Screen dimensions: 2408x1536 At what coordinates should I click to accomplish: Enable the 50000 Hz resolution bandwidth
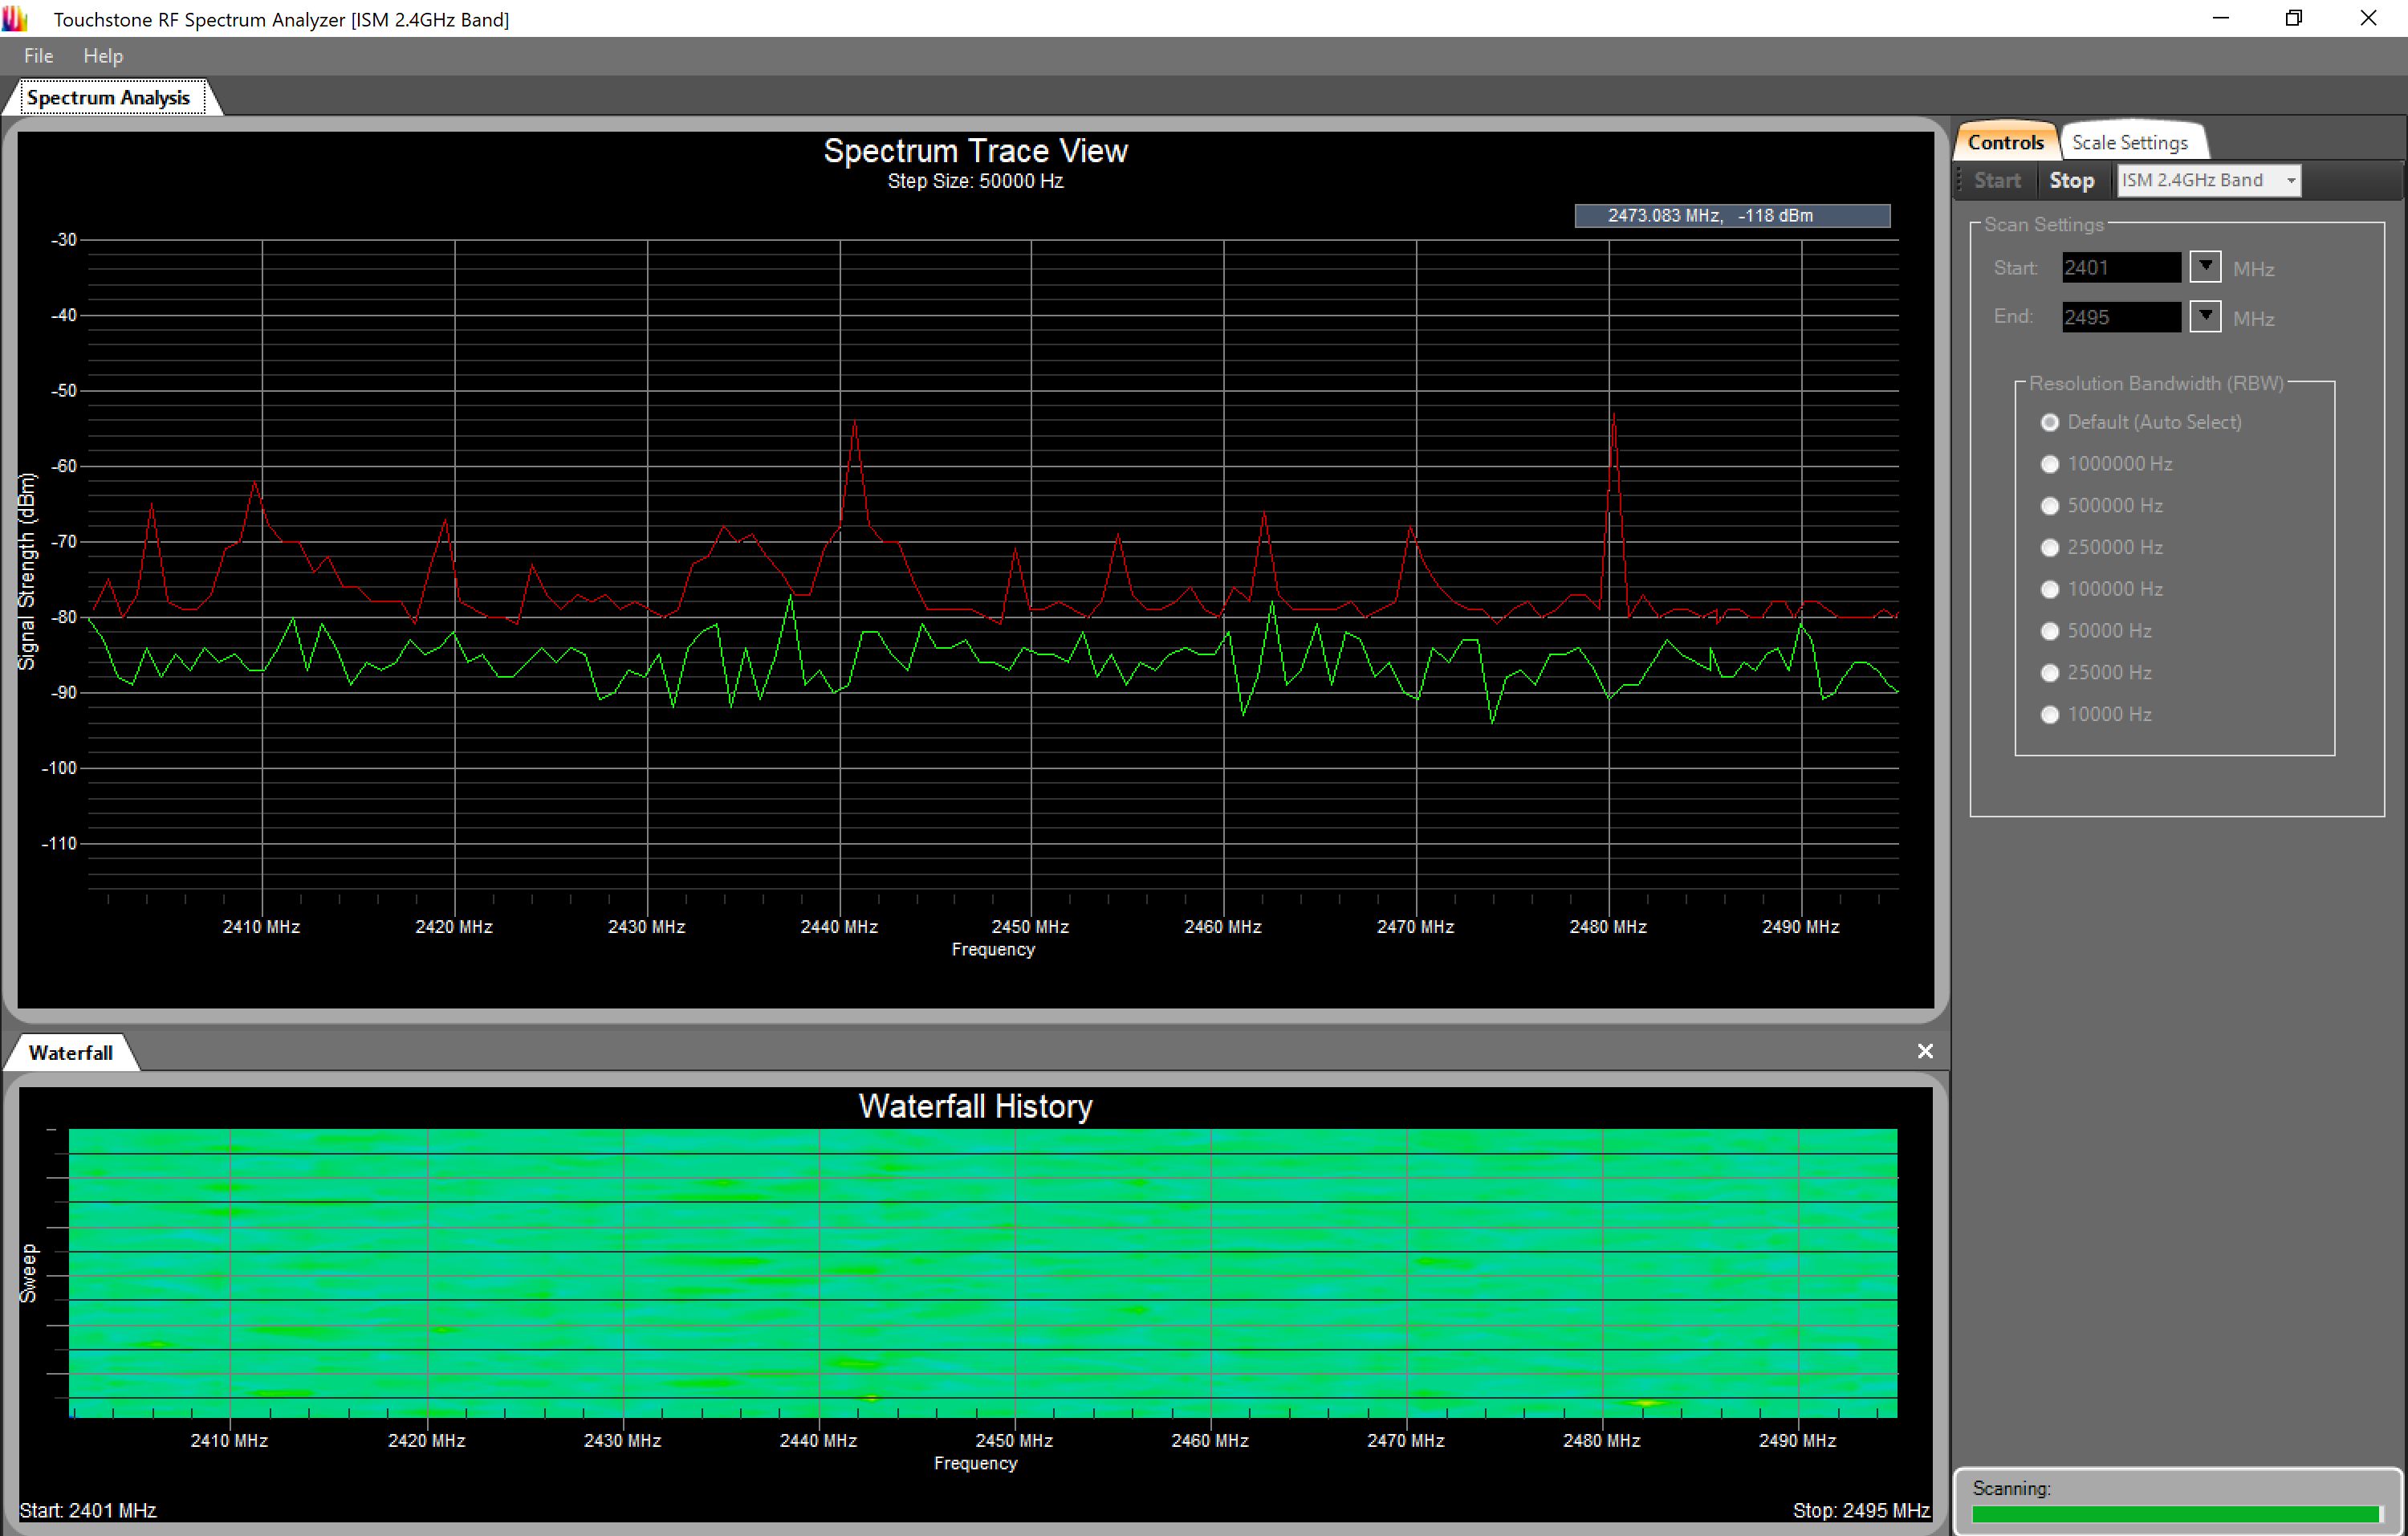click(2051, 630)
